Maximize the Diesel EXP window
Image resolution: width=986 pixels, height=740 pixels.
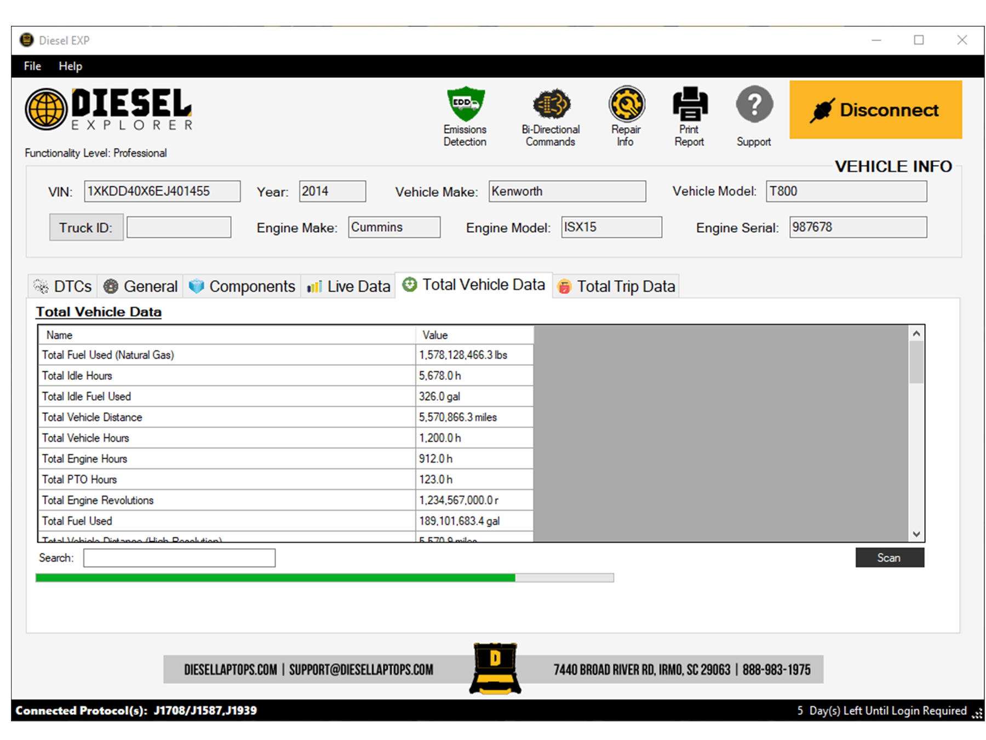pos(919,40)
